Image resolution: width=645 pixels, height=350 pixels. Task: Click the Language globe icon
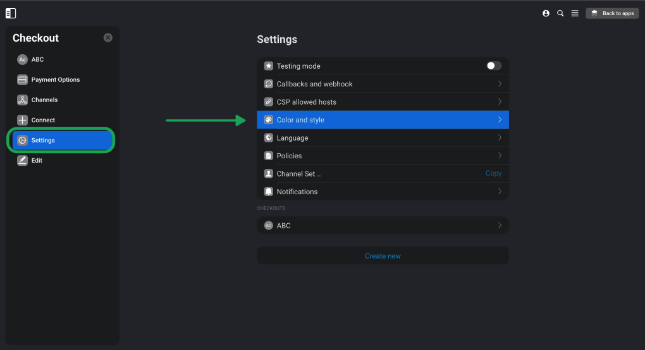pyautogui.click(x=269, y=138)
